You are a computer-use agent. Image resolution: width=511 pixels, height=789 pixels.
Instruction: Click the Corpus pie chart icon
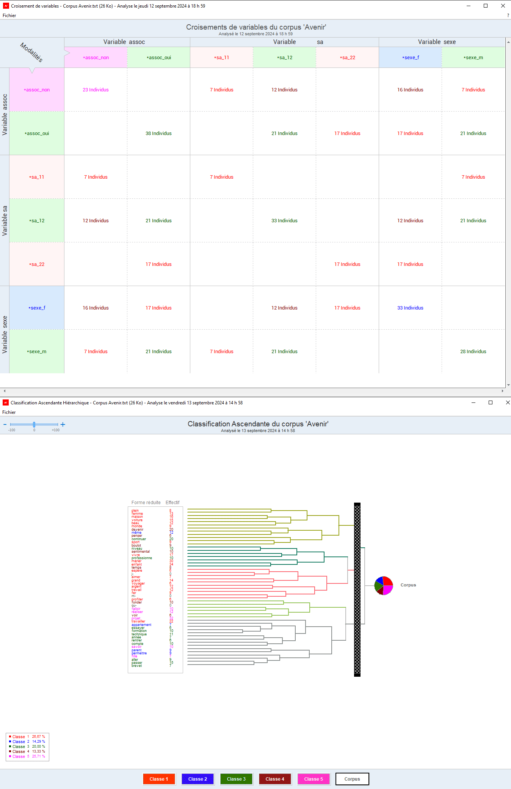click(x=383, y=585)
